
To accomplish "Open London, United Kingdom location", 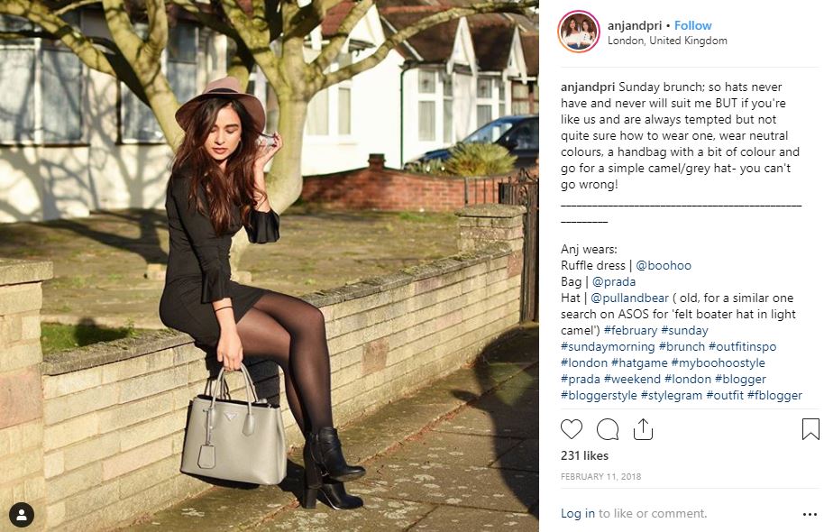I will coord(667,41).
